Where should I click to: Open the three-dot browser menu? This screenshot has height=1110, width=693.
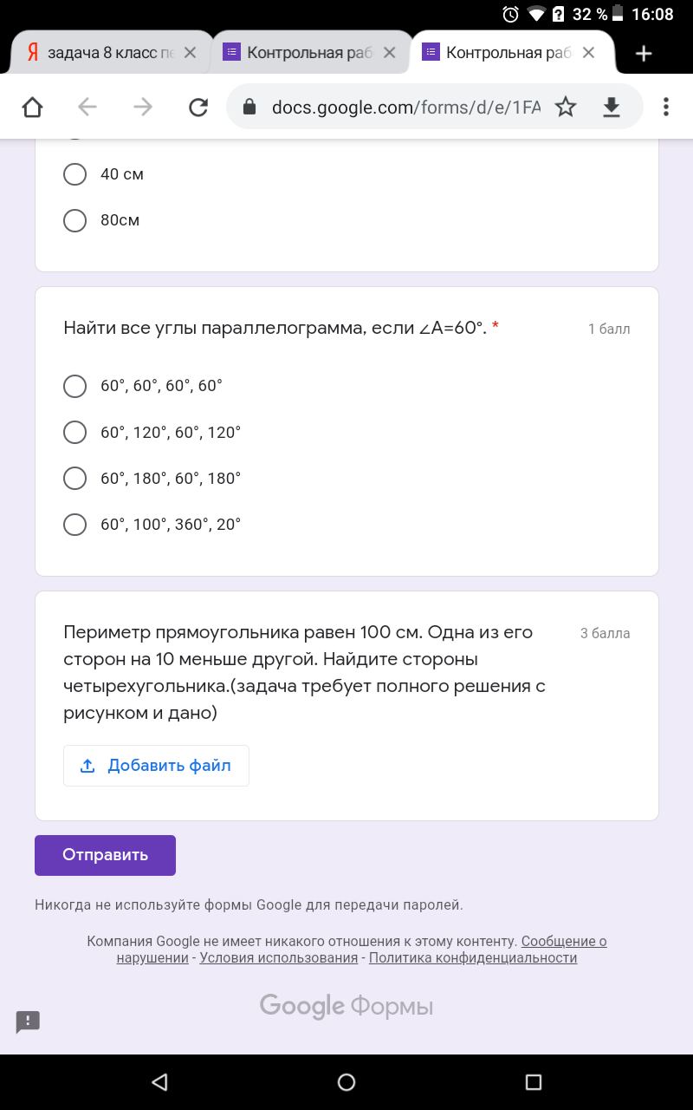(x=666, y=107)
